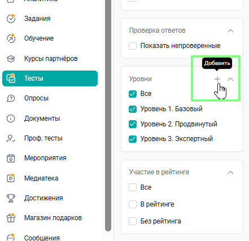Check the Без рейтинга checkbox
The width and height of the screenshot is (249, 241).
point(133,221)
